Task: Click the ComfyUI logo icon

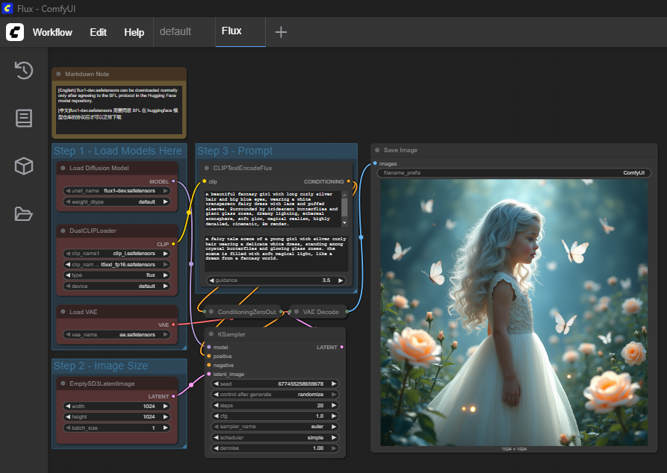Action: [x=15, y=32]
